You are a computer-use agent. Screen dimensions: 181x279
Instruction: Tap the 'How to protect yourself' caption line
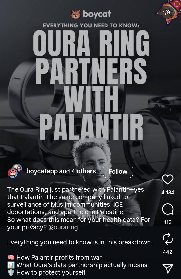(47, 272)
